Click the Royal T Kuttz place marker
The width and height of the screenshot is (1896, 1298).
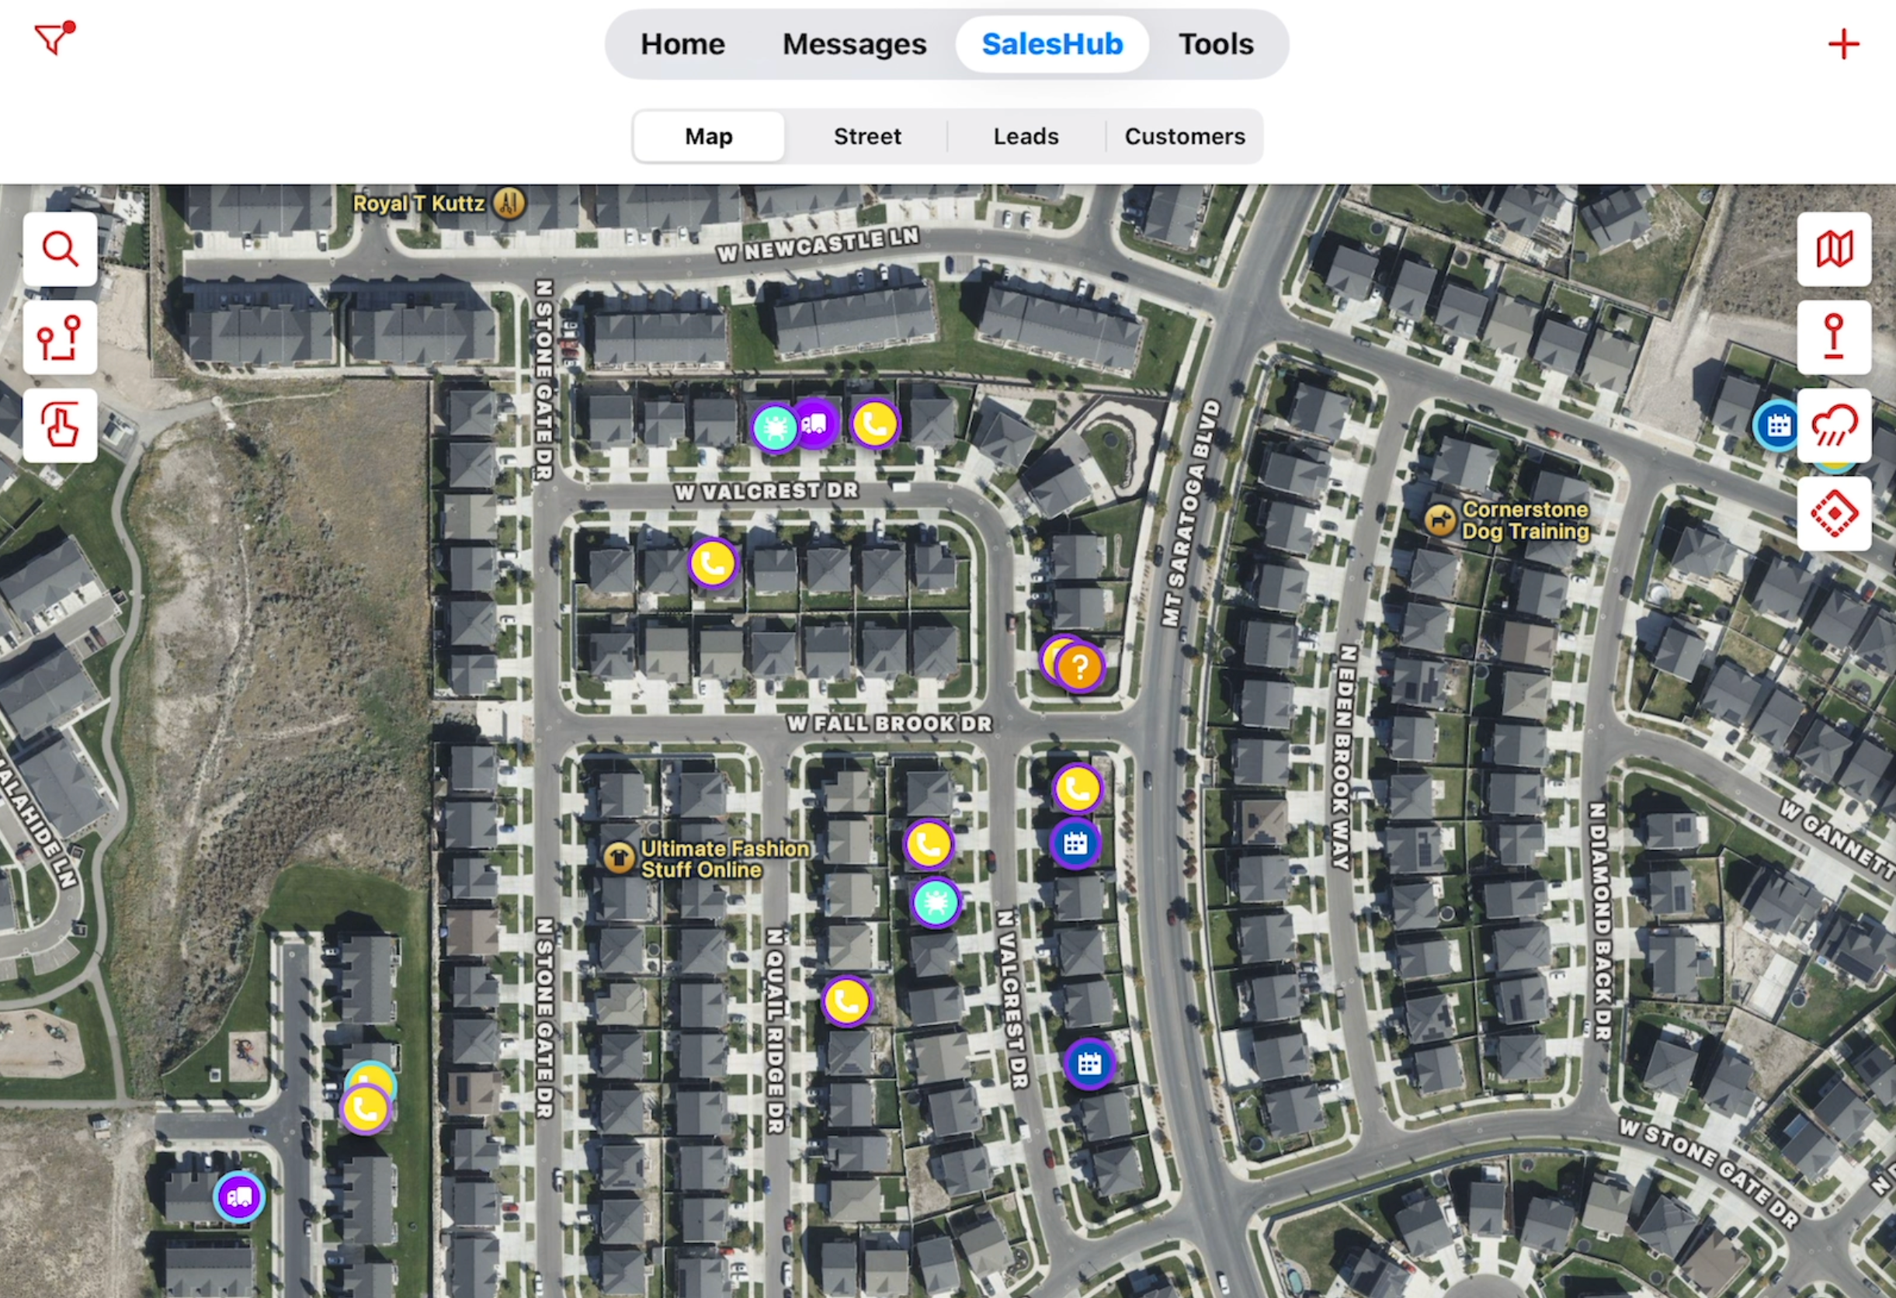[509, 203]
